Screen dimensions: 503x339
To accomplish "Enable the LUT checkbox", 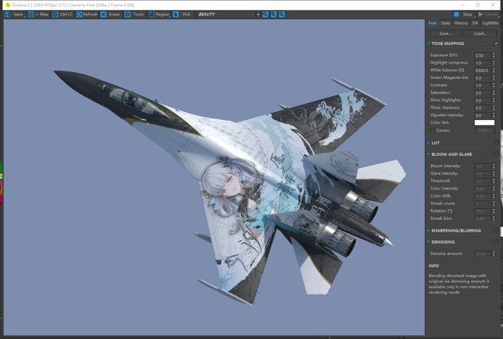I will [496, 143].
